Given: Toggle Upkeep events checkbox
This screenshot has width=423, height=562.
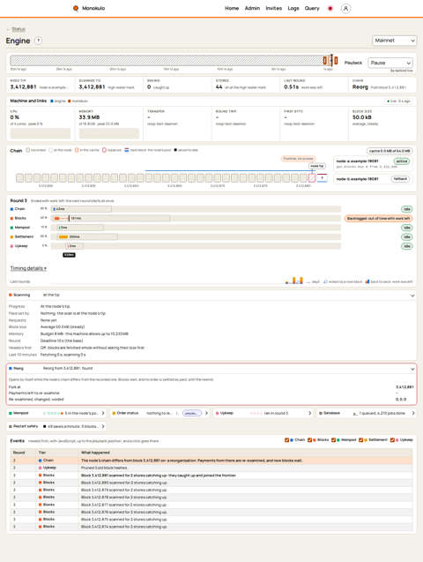Looking at the screenshot, I should (x=392, y=439).
